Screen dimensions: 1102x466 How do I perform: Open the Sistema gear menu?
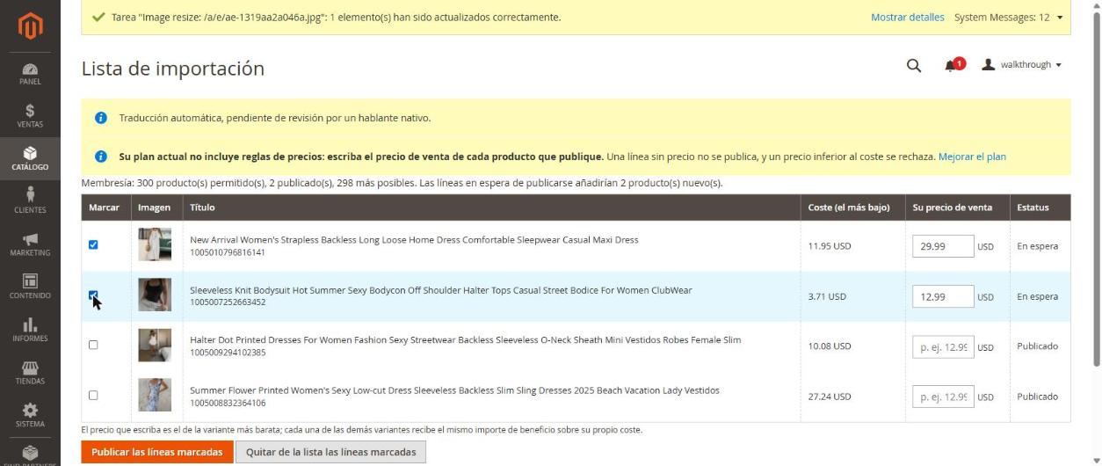pos(30,414)
